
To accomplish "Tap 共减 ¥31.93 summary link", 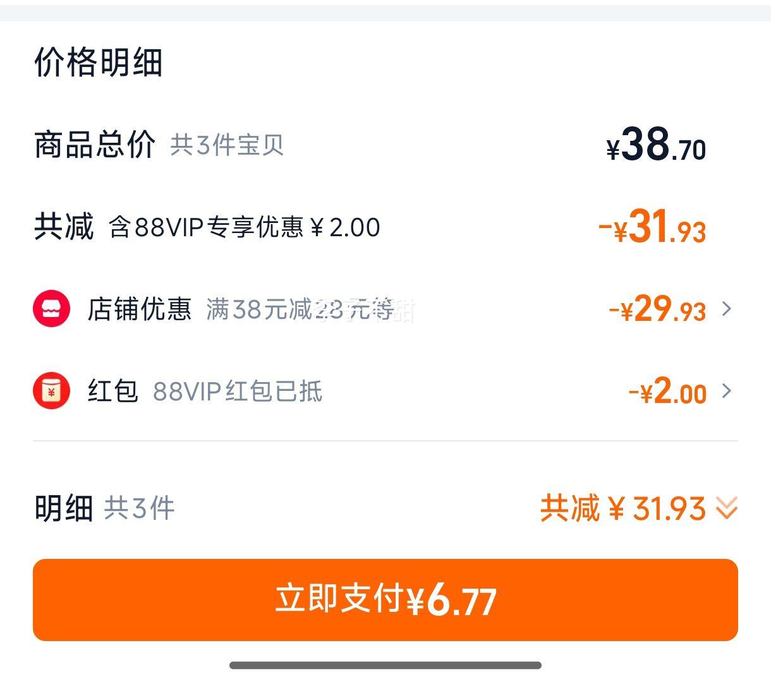I will pos(623,508).
